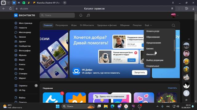Screen dimensions: 197x110
Task: Switch to the Общение tab
Action: [x=125, y=25]
